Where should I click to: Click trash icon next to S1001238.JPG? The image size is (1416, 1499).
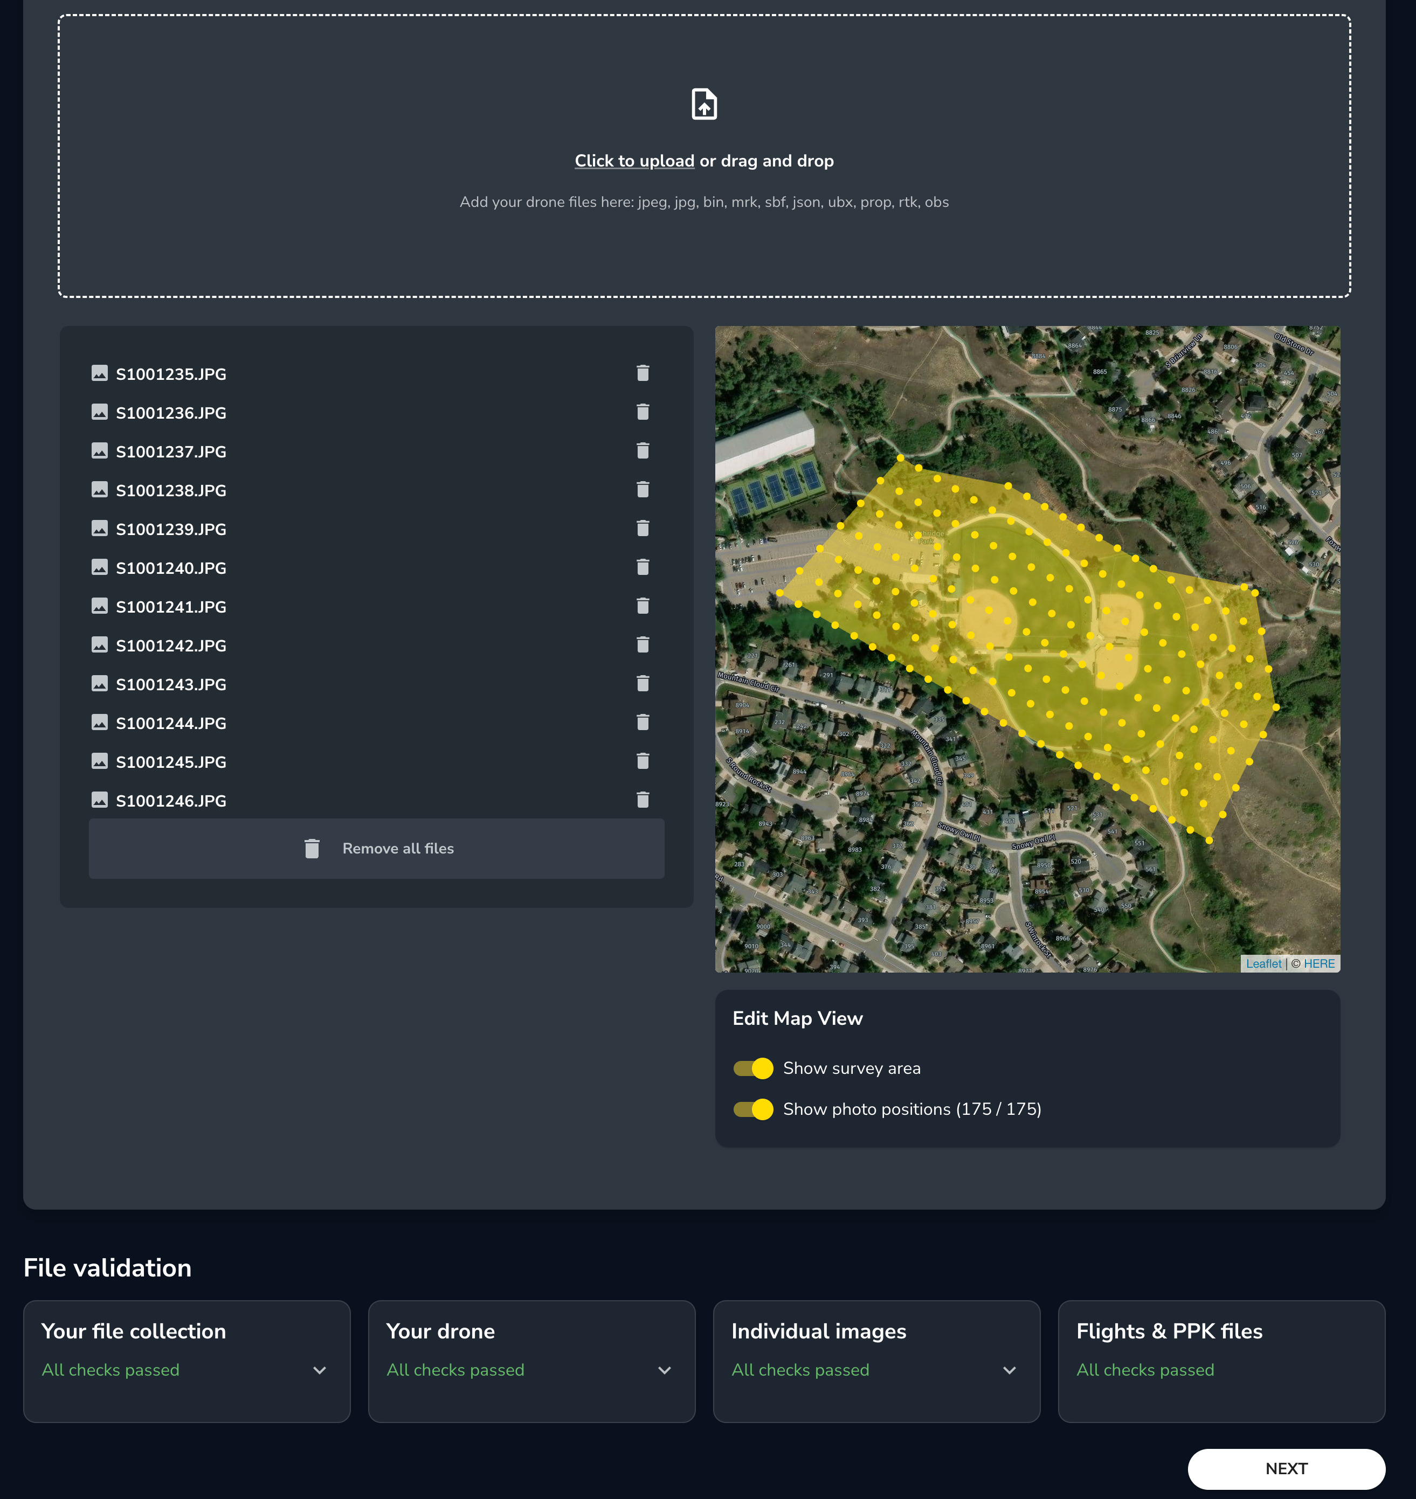tap(643, 490)
